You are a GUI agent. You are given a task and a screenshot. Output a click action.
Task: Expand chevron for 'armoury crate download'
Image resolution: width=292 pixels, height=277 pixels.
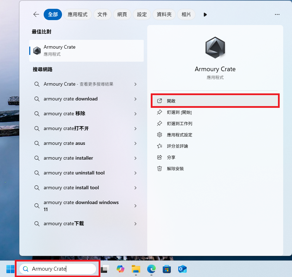[x=135, y=99]
